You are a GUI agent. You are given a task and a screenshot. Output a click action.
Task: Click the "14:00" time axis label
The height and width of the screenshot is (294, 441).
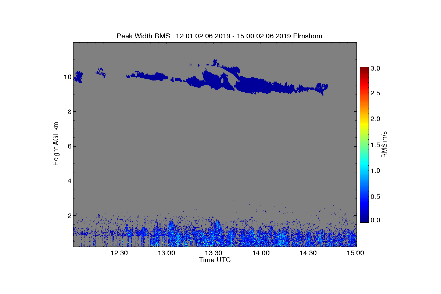pos(261,253)
